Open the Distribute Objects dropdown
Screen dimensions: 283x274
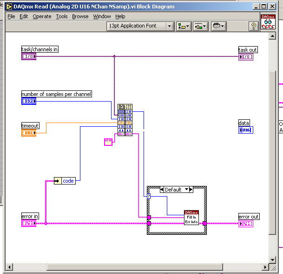[201, 26]
